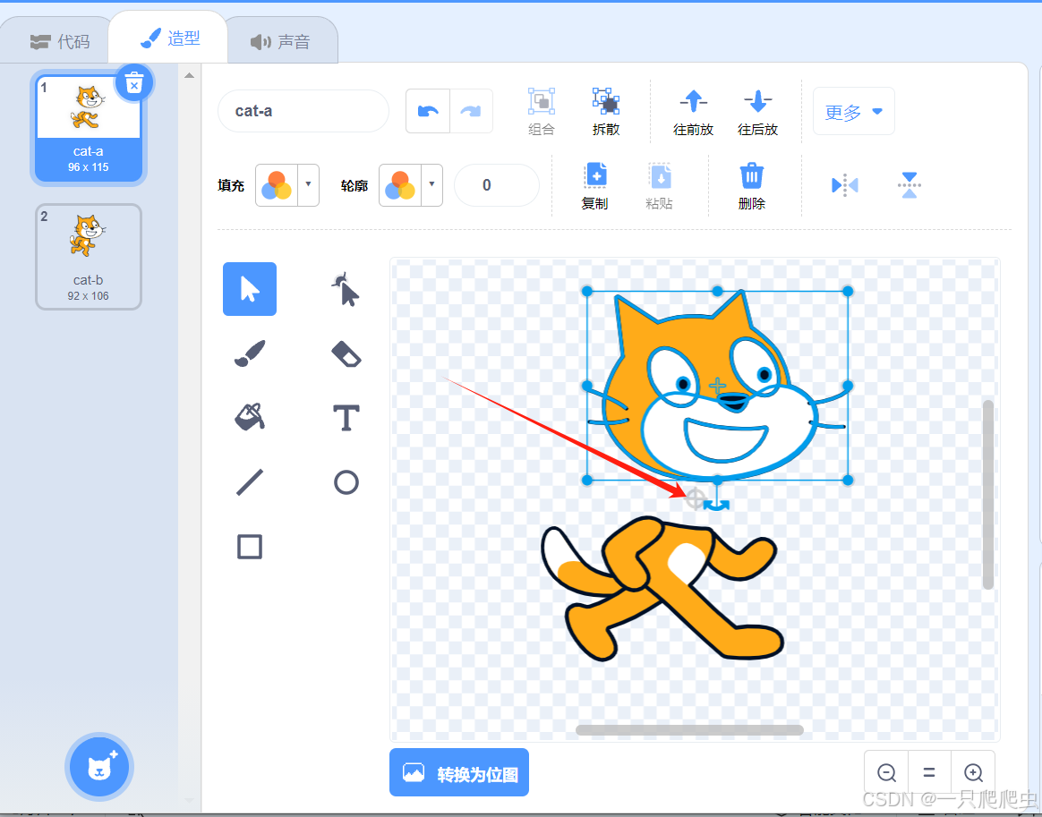Switch to the 造型 tab
Viewport: 1042px width, 817px height.
pyautogui.click(x=169, y=38)
